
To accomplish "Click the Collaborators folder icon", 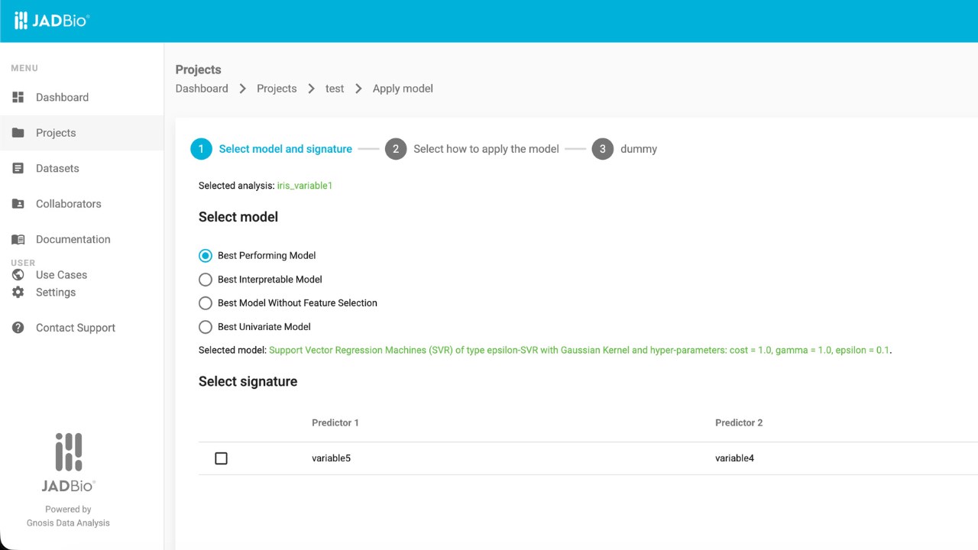I will (18, 203).
